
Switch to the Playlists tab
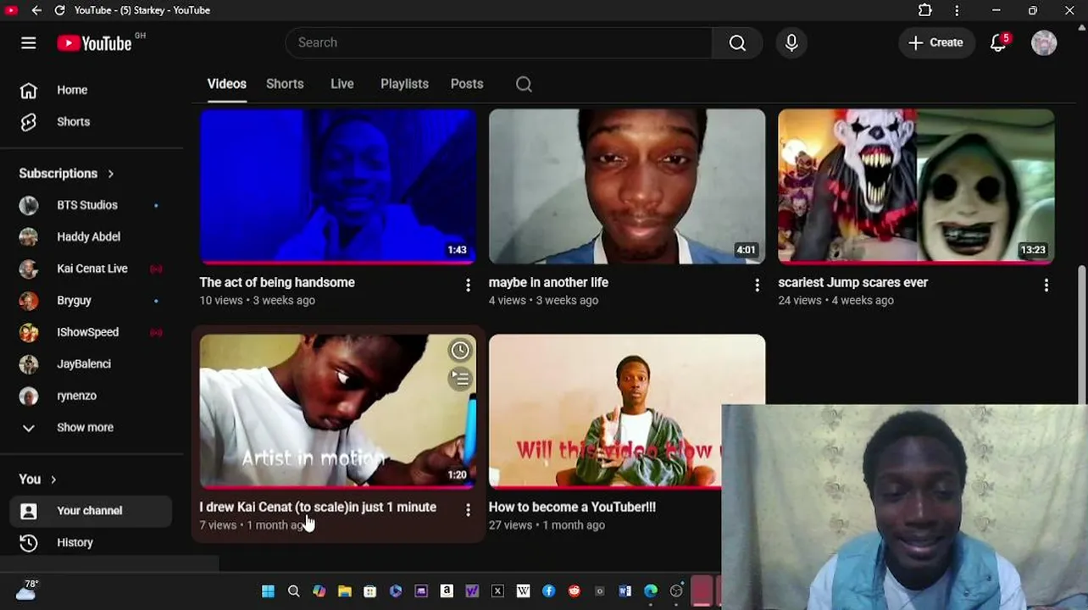point(404,84)
